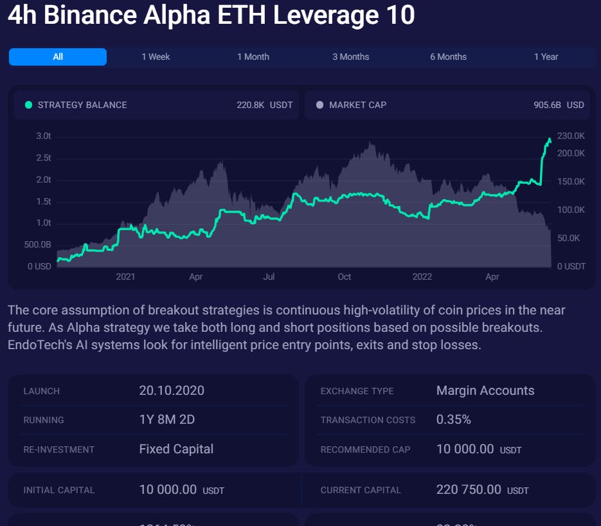This screenshot has height=526, width=601.
Task: Select the All time range tab
Action: coord(58,57)
